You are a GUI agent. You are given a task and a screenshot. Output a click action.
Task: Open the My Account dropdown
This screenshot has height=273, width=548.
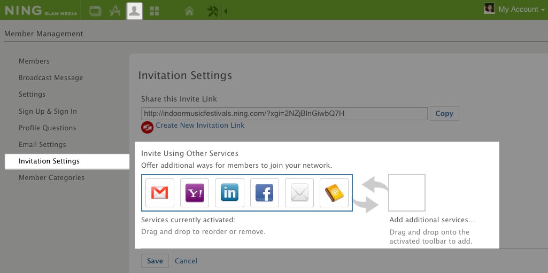[x=521, y=10]
